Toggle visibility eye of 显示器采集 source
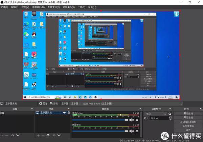 (x=65, y=113)
